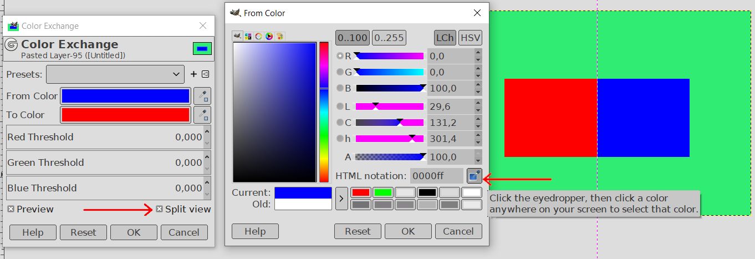Choose the LCh color model
The height and width of the screenshot is (259, 755).
coord(445,38)
